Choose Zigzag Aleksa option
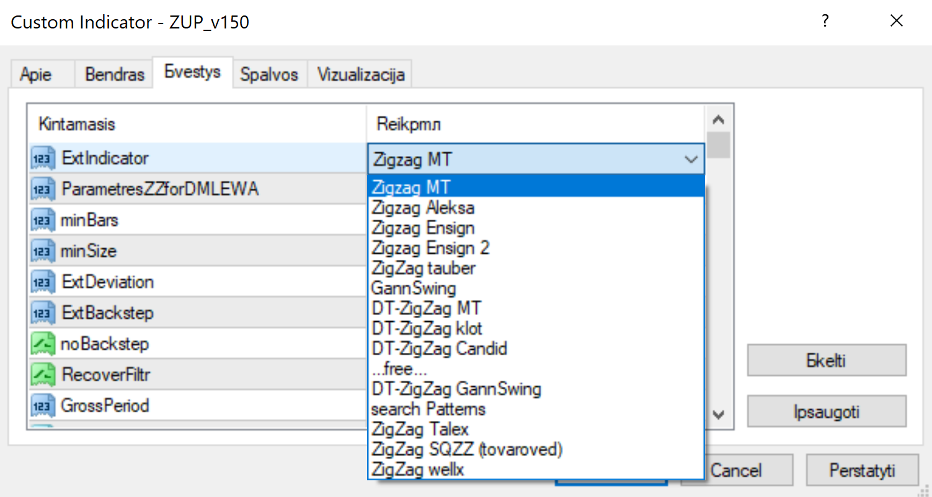Screen dimensions: 932x497 [x=536, y=207]
